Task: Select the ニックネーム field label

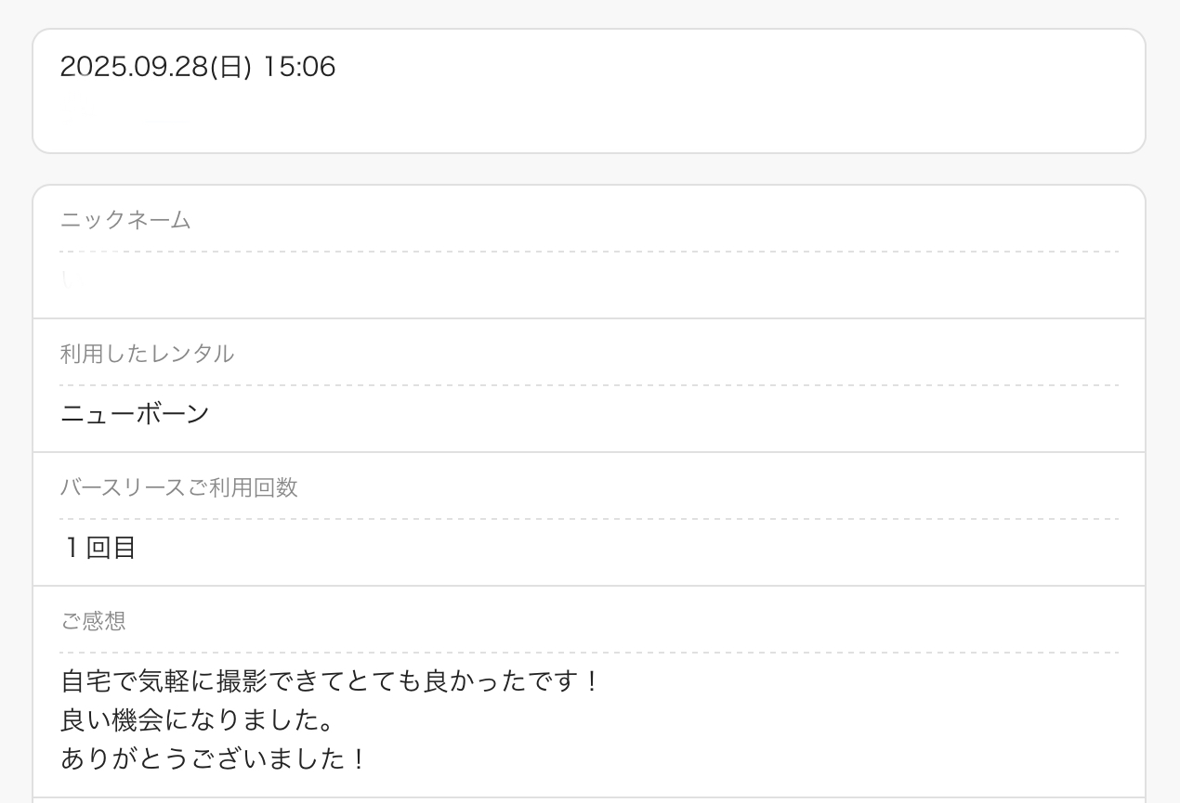Action: 125,220
